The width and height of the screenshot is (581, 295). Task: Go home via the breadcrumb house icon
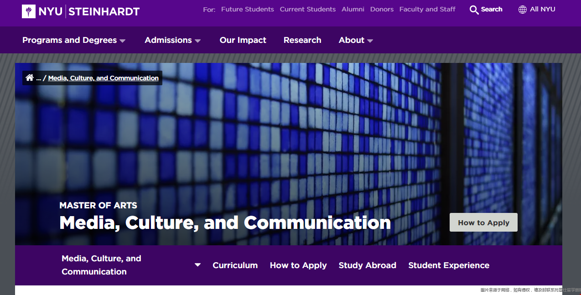click(30, 78)
